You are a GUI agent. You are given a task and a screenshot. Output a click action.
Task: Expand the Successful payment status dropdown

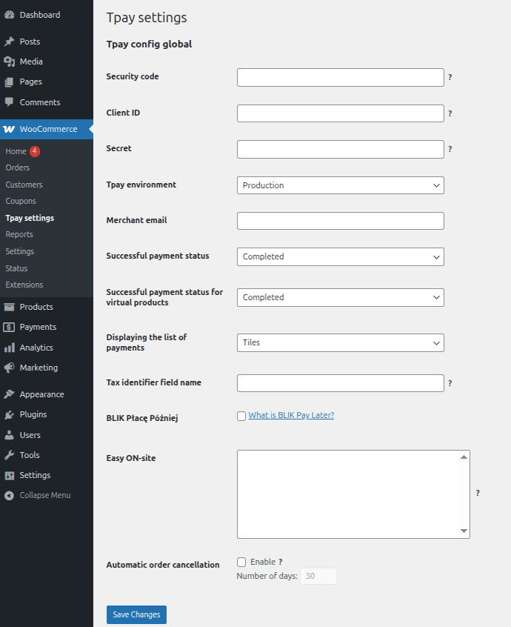point(340,256)
